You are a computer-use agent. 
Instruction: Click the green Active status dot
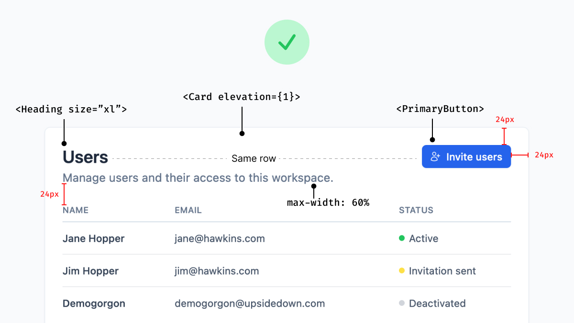coord(402,238)
